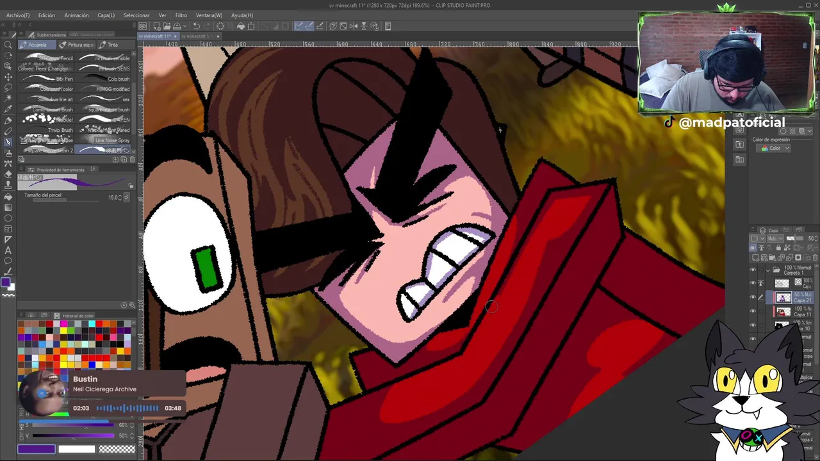
Task: Select the Colo brush preset
Action: tap(102, 79)
